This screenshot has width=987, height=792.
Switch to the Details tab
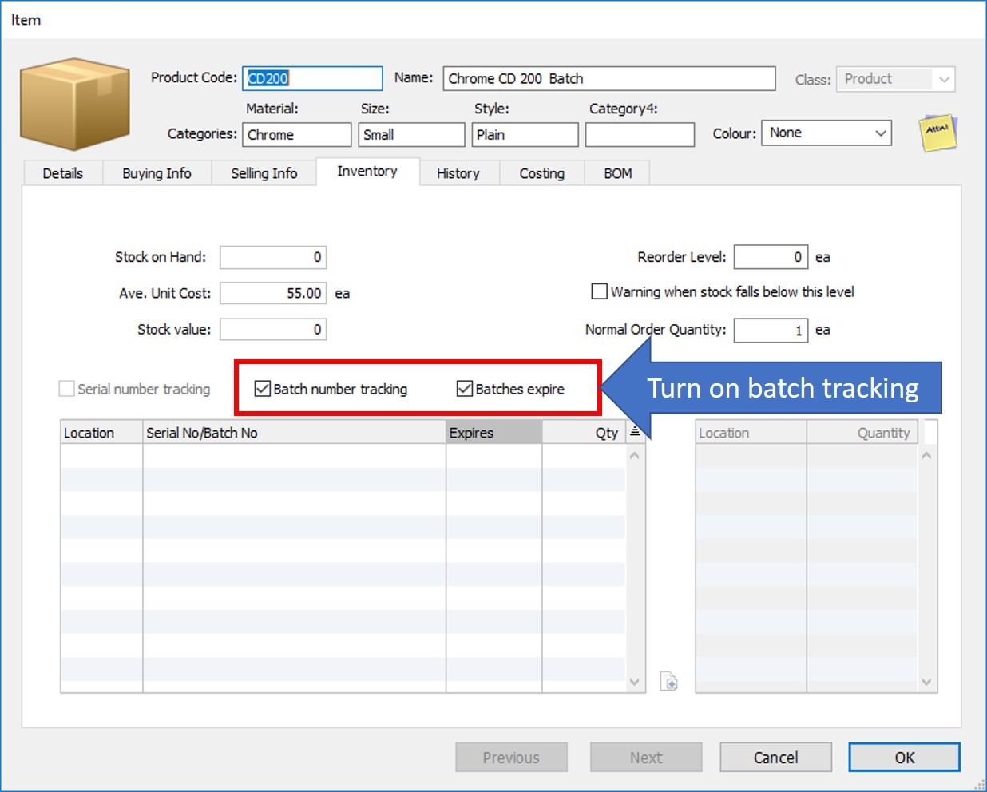coord(62,172)
